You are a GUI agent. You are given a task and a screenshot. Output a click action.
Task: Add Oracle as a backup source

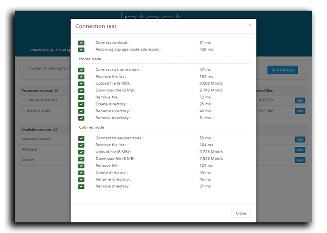pyautogui.click(x=300, y=160)
